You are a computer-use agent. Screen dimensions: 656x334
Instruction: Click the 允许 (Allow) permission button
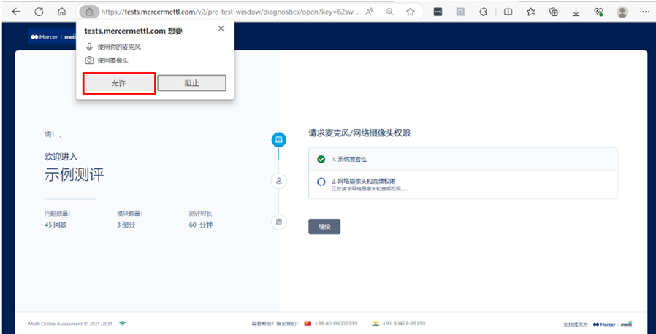(118, 83)
